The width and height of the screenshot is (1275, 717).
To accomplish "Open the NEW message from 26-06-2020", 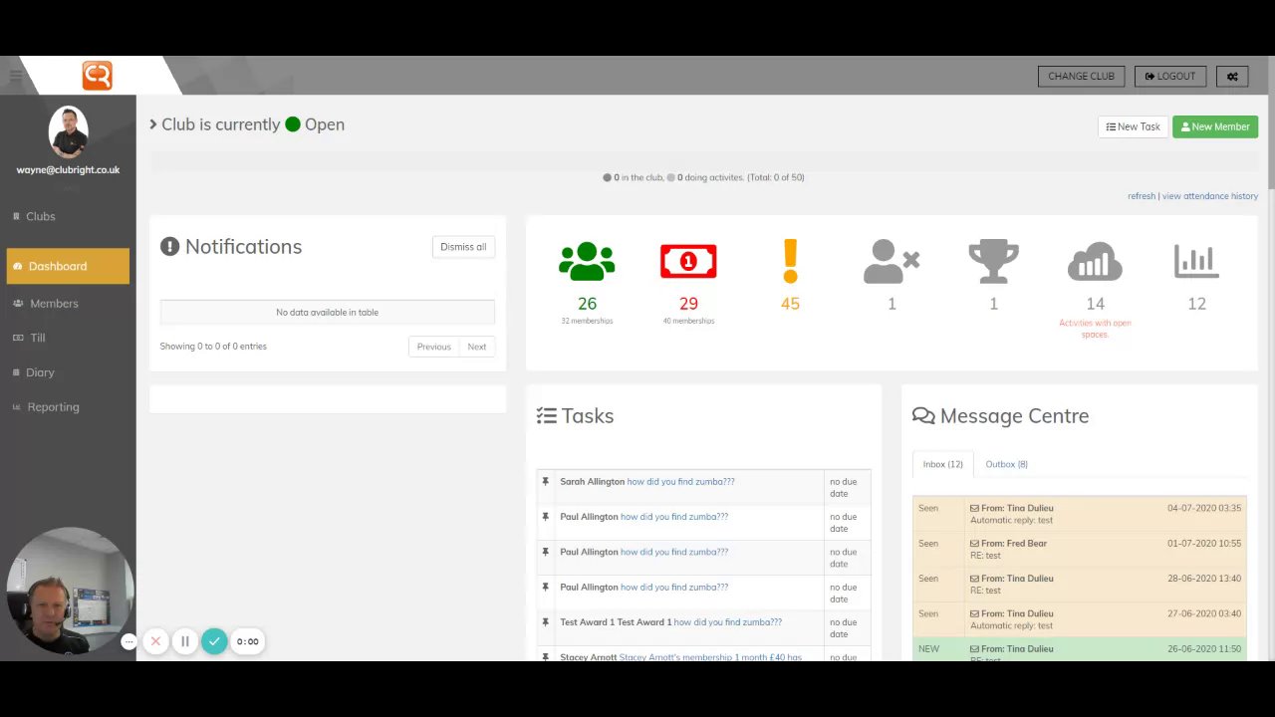I will pos(1080,650).
